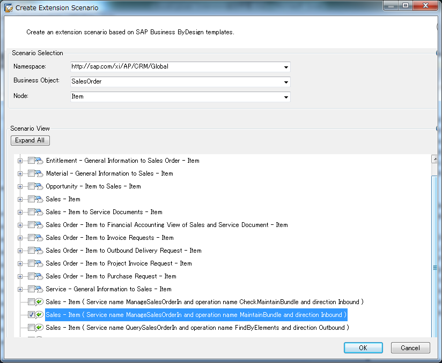Check the FindByElements Outbound checkbox
442x363 pixels.
31,328
